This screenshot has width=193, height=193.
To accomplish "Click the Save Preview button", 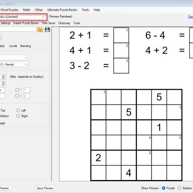I will tap(45, 188).
